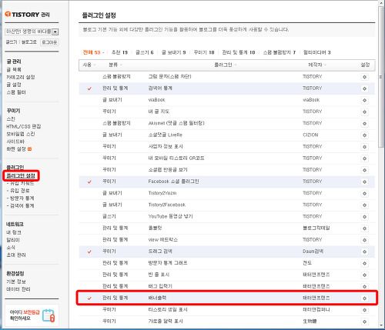
Task: Click gear icon for view 애드박스 plugin
Action: pyautogui.click(x=364, y=240)
